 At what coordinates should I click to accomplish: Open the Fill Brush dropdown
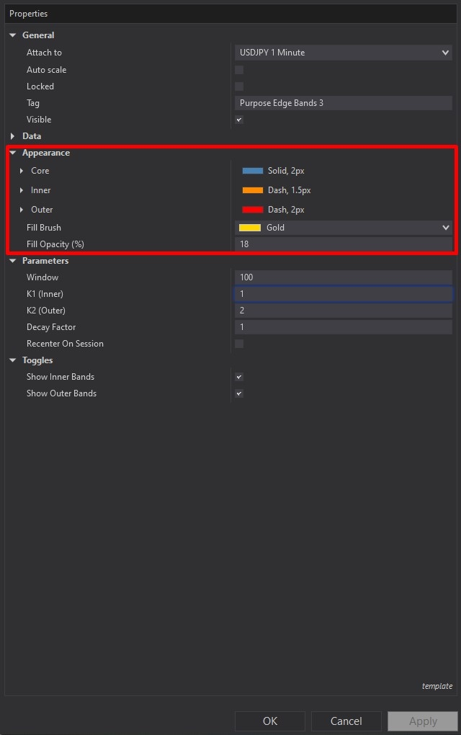(x=344, y=228)
